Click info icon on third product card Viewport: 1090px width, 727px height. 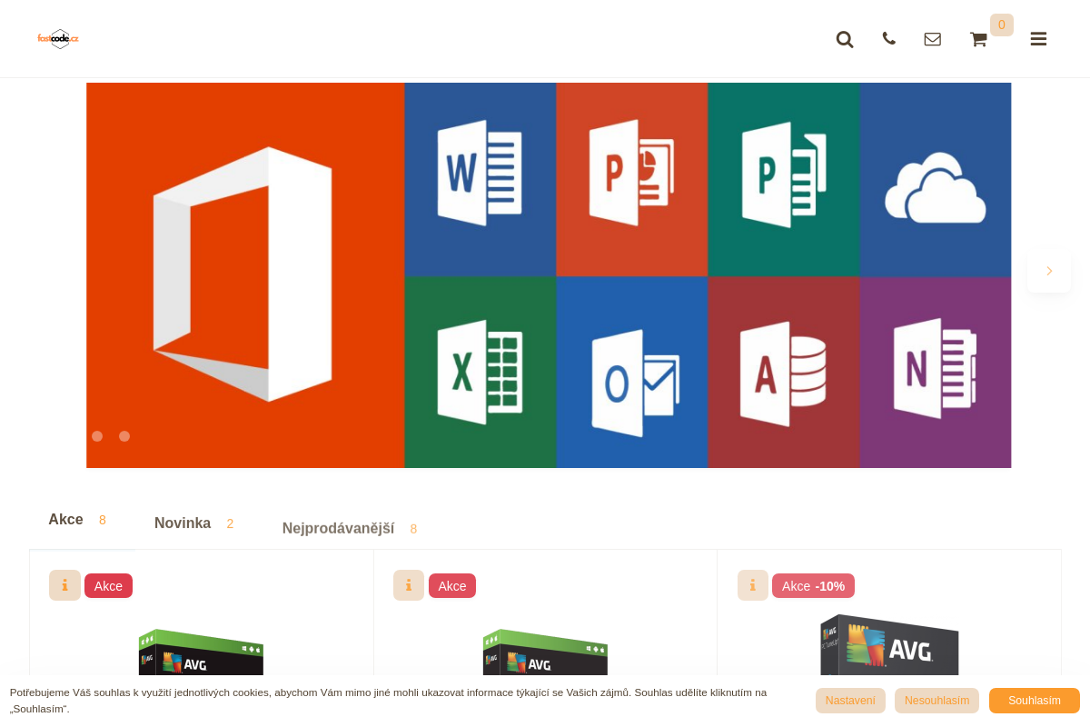click(x=753, y=585)
